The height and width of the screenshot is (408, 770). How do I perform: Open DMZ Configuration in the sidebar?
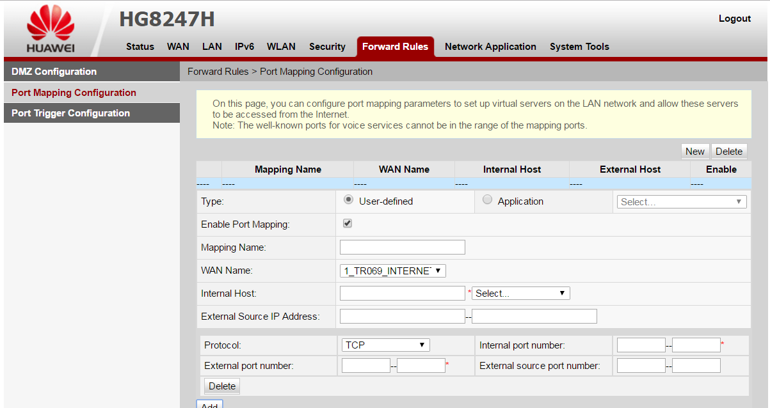click(x=92, y=72)
